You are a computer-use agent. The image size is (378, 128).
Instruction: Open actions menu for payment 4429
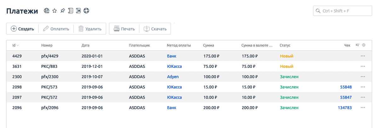click(x=363, y=56)
